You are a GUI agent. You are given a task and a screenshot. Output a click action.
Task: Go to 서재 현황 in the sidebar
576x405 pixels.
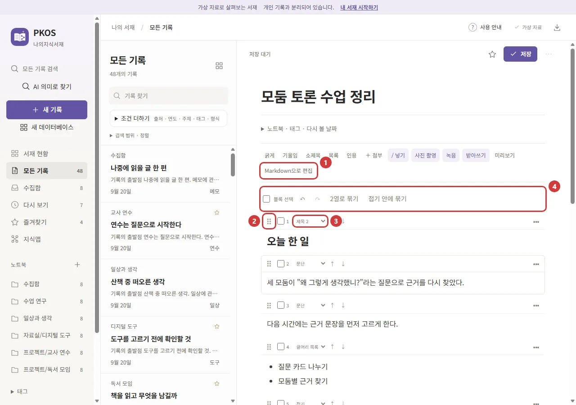[x=47, y=153]
